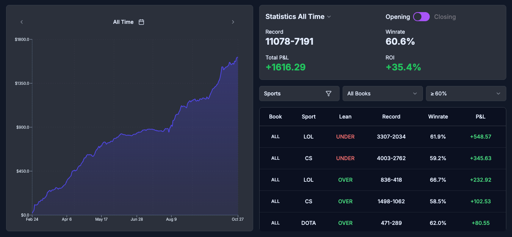Click the 3307-2034 record cell
Viewport: 512px width, 237px height.
click(x=391, y=137)
